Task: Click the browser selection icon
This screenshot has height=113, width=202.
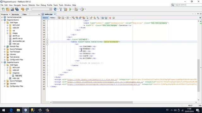Action: click(55, 9)
